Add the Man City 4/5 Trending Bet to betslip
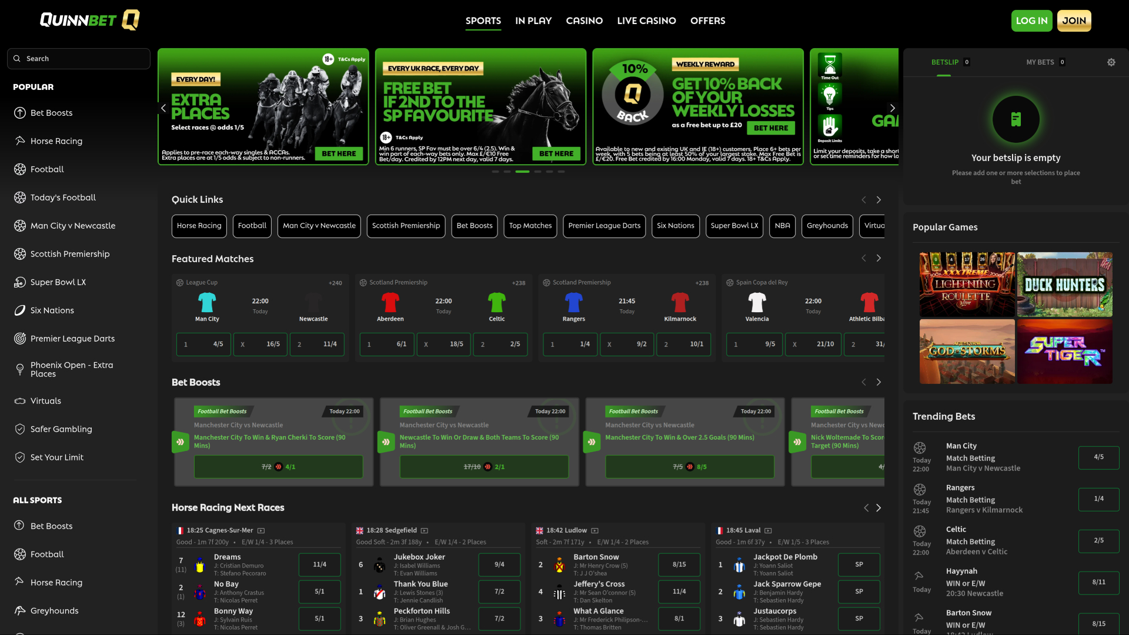Screen dimensions: 1129x635 pyautogui.click(x=1098, y=457)
